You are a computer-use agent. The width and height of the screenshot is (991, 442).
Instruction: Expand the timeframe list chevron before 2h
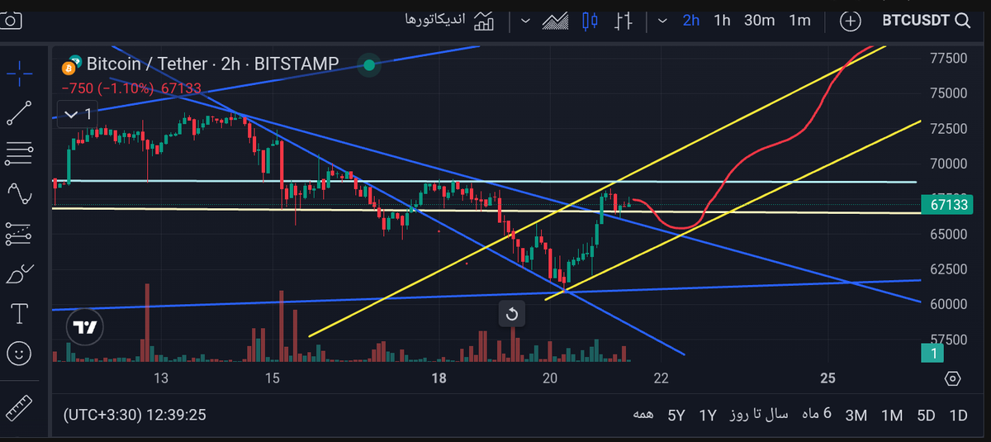pos(662,21)
